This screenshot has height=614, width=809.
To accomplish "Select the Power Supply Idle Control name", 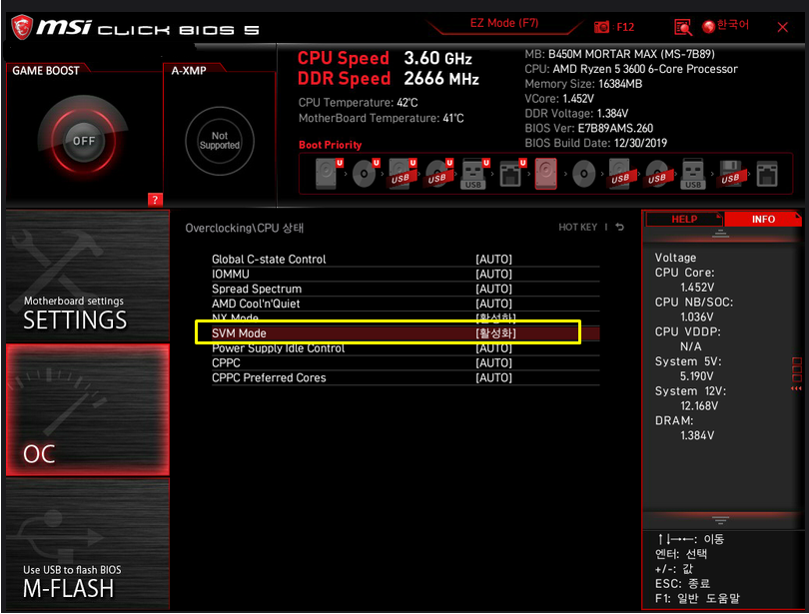I will [278, 348].
